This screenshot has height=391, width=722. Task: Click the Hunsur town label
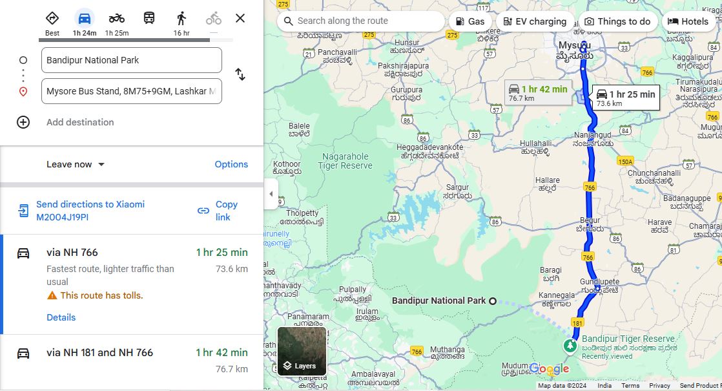click(407, 43)
